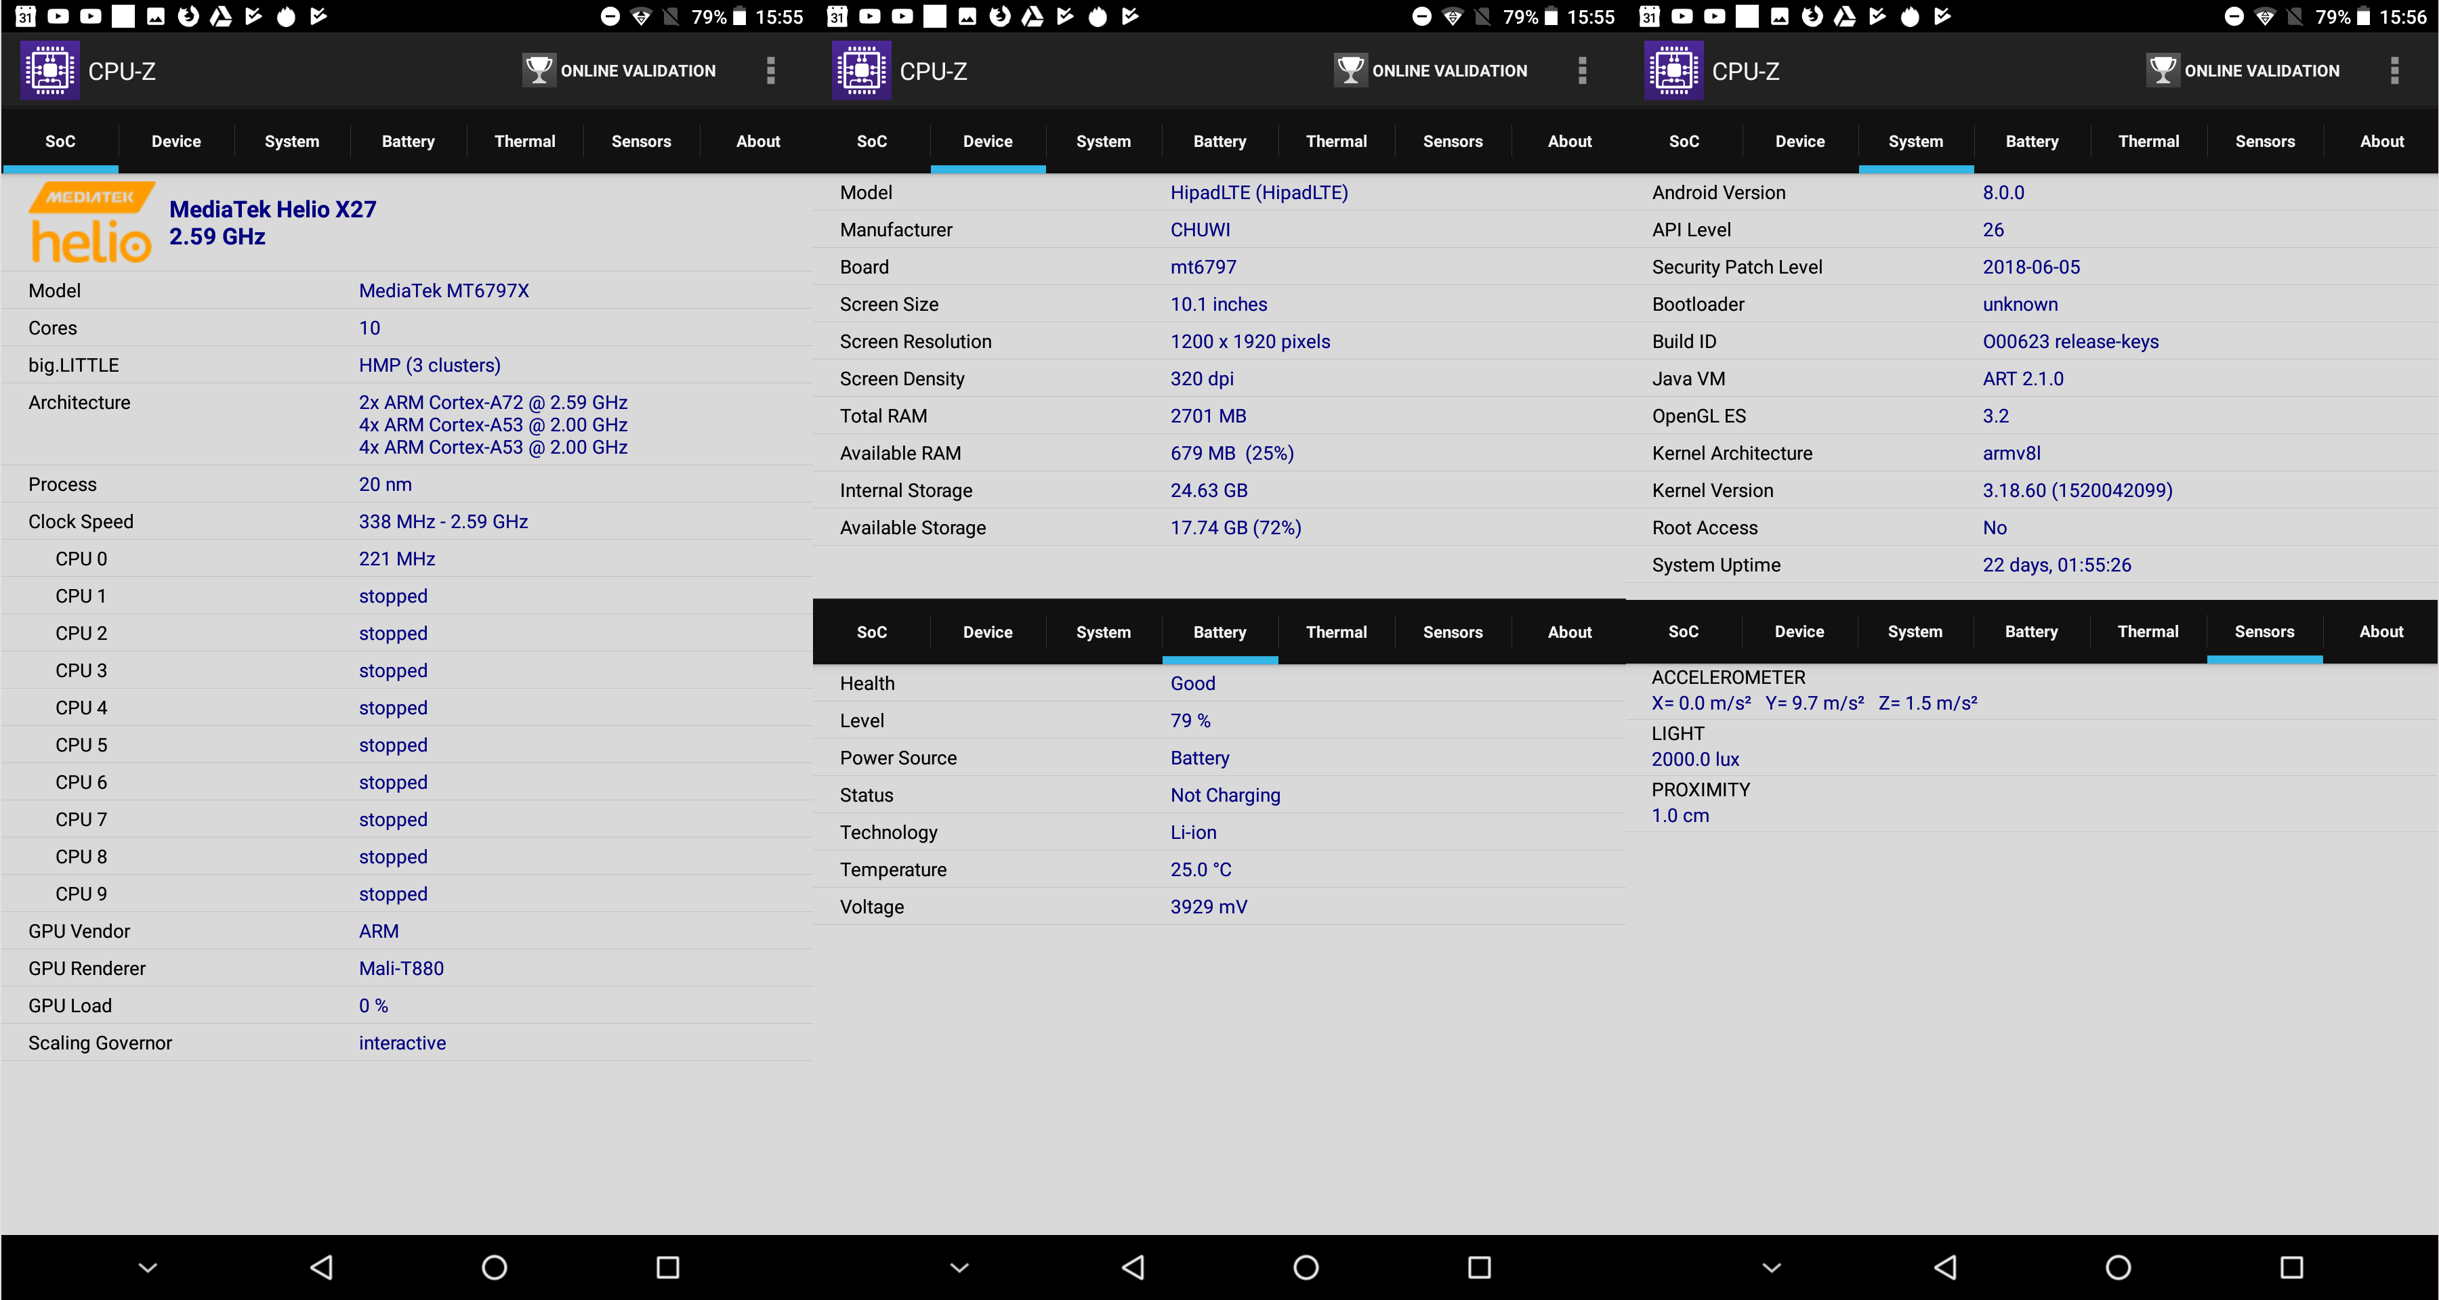Tap the Kernel Version 3.18.60 (1520042099)
The image size is (2439, 1300).
(x=2077, y=490)
